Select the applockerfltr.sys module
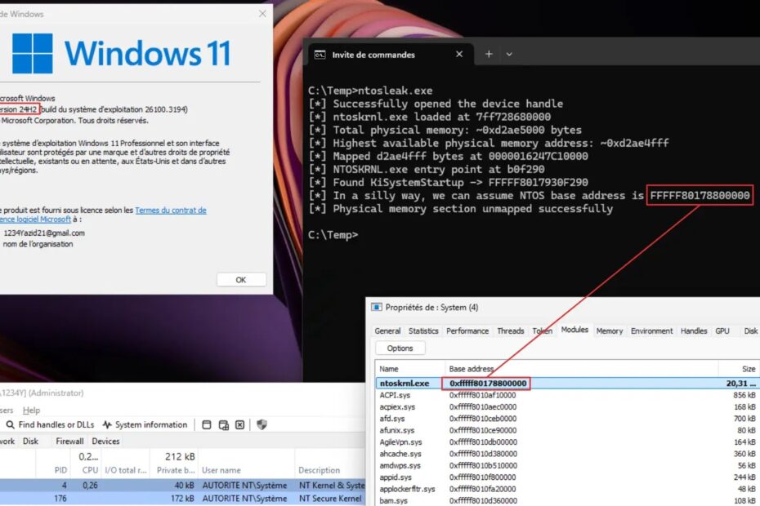 pyautogui.click(x=568, y=489)
